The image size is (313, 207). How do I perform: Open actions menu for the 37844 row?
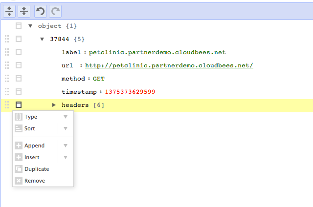[x=19, y=39]
